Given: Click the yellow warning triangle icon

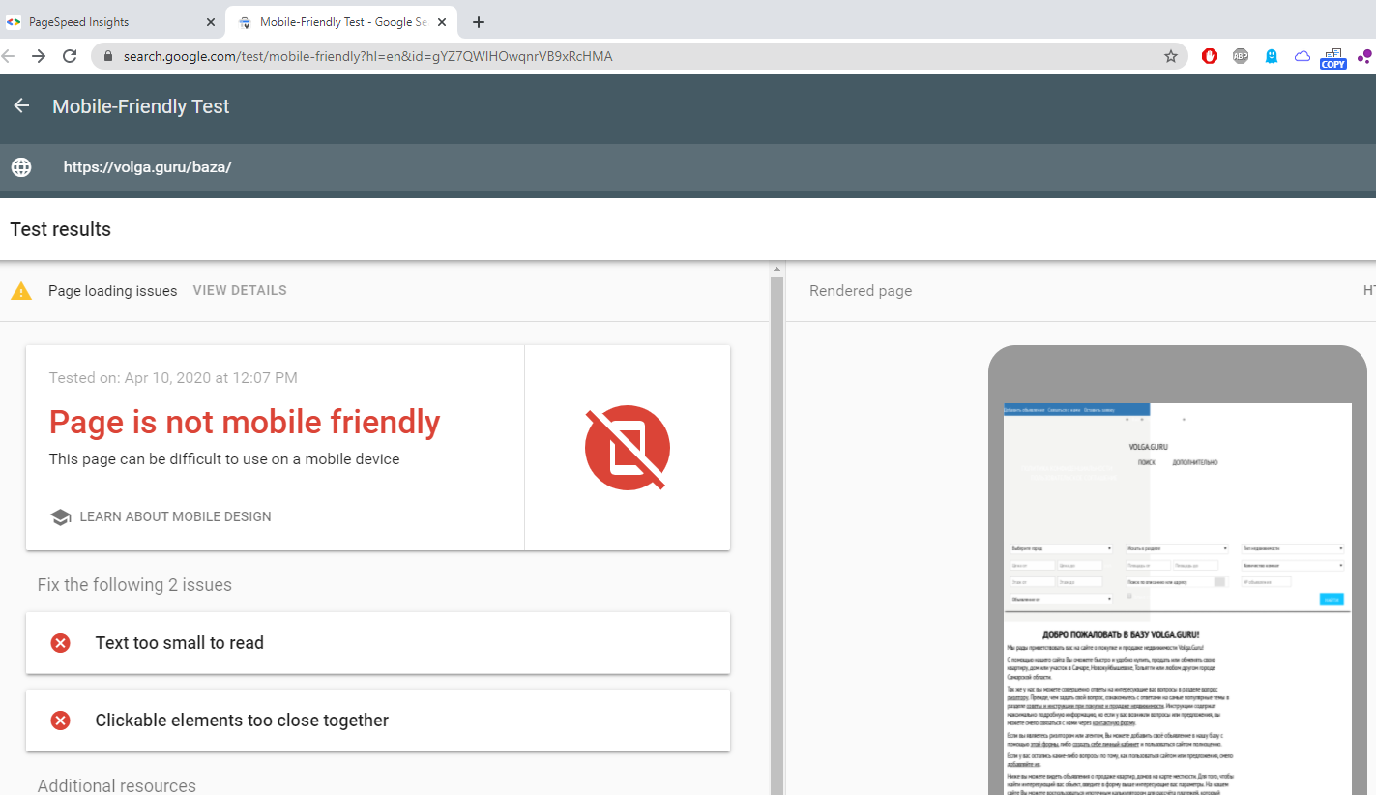Looking at the screenshot, I should coord(21,291).
